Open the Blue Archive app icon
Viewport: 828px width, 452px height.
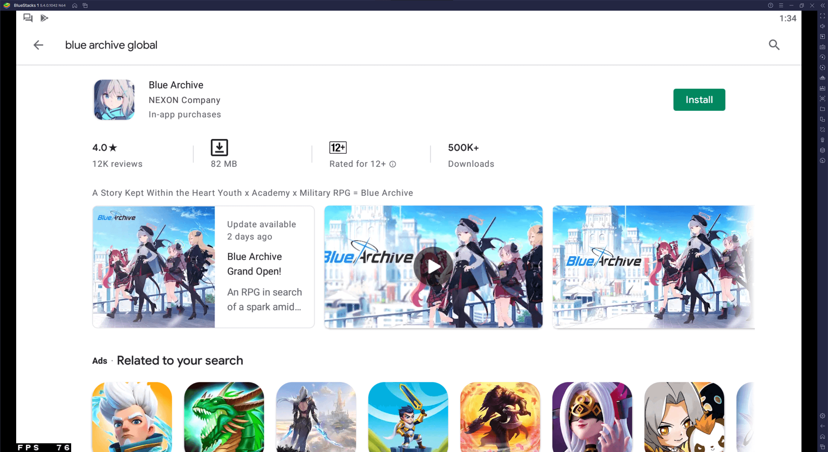pyautogui.click(x=114, y=100)
